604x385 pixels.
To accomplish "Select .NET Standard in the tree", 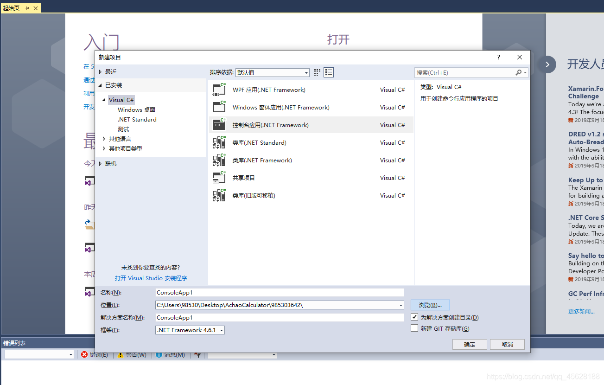I will (137, 120).
